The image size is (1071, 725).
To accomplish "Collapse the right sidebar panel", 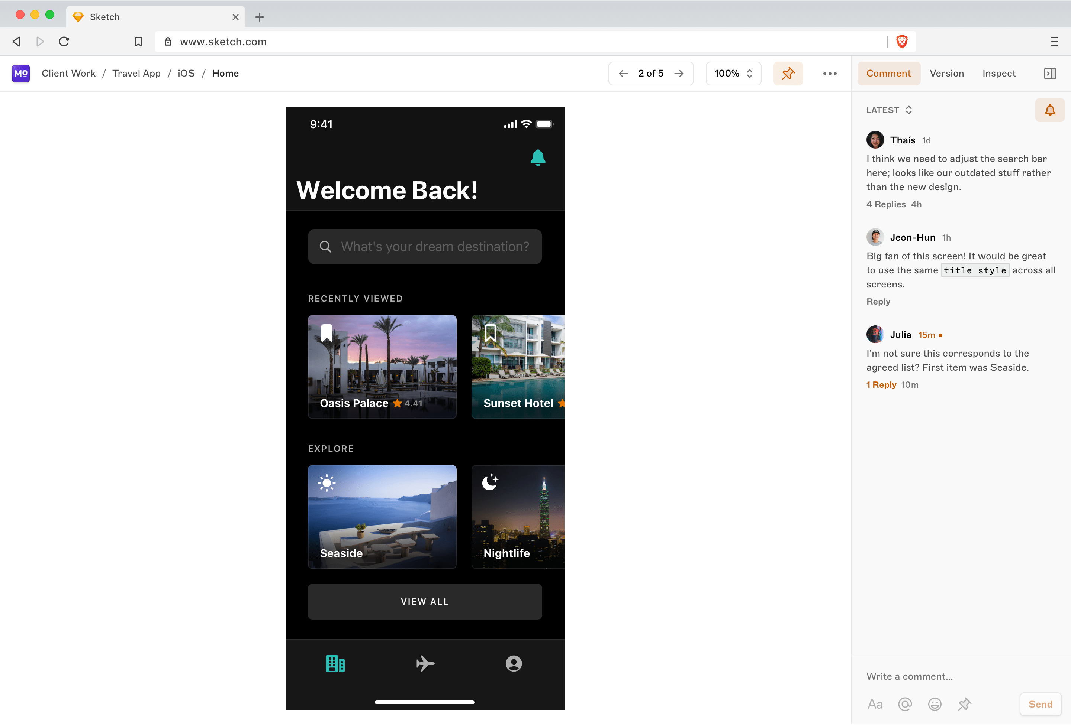I will pos(1049,74).
